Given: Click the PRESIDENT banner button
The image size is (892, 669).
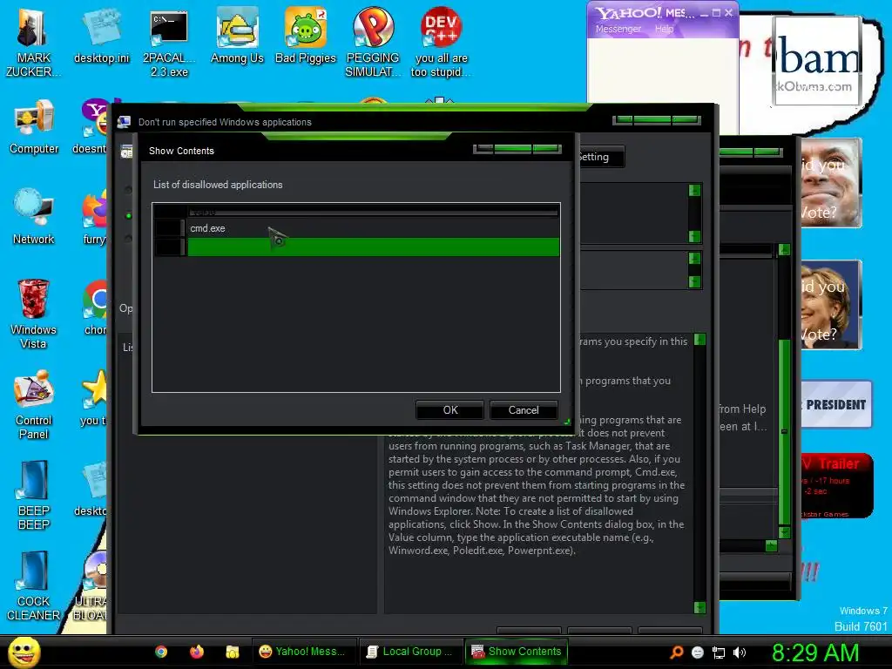Looking at the screenshot, I should 835,404.
